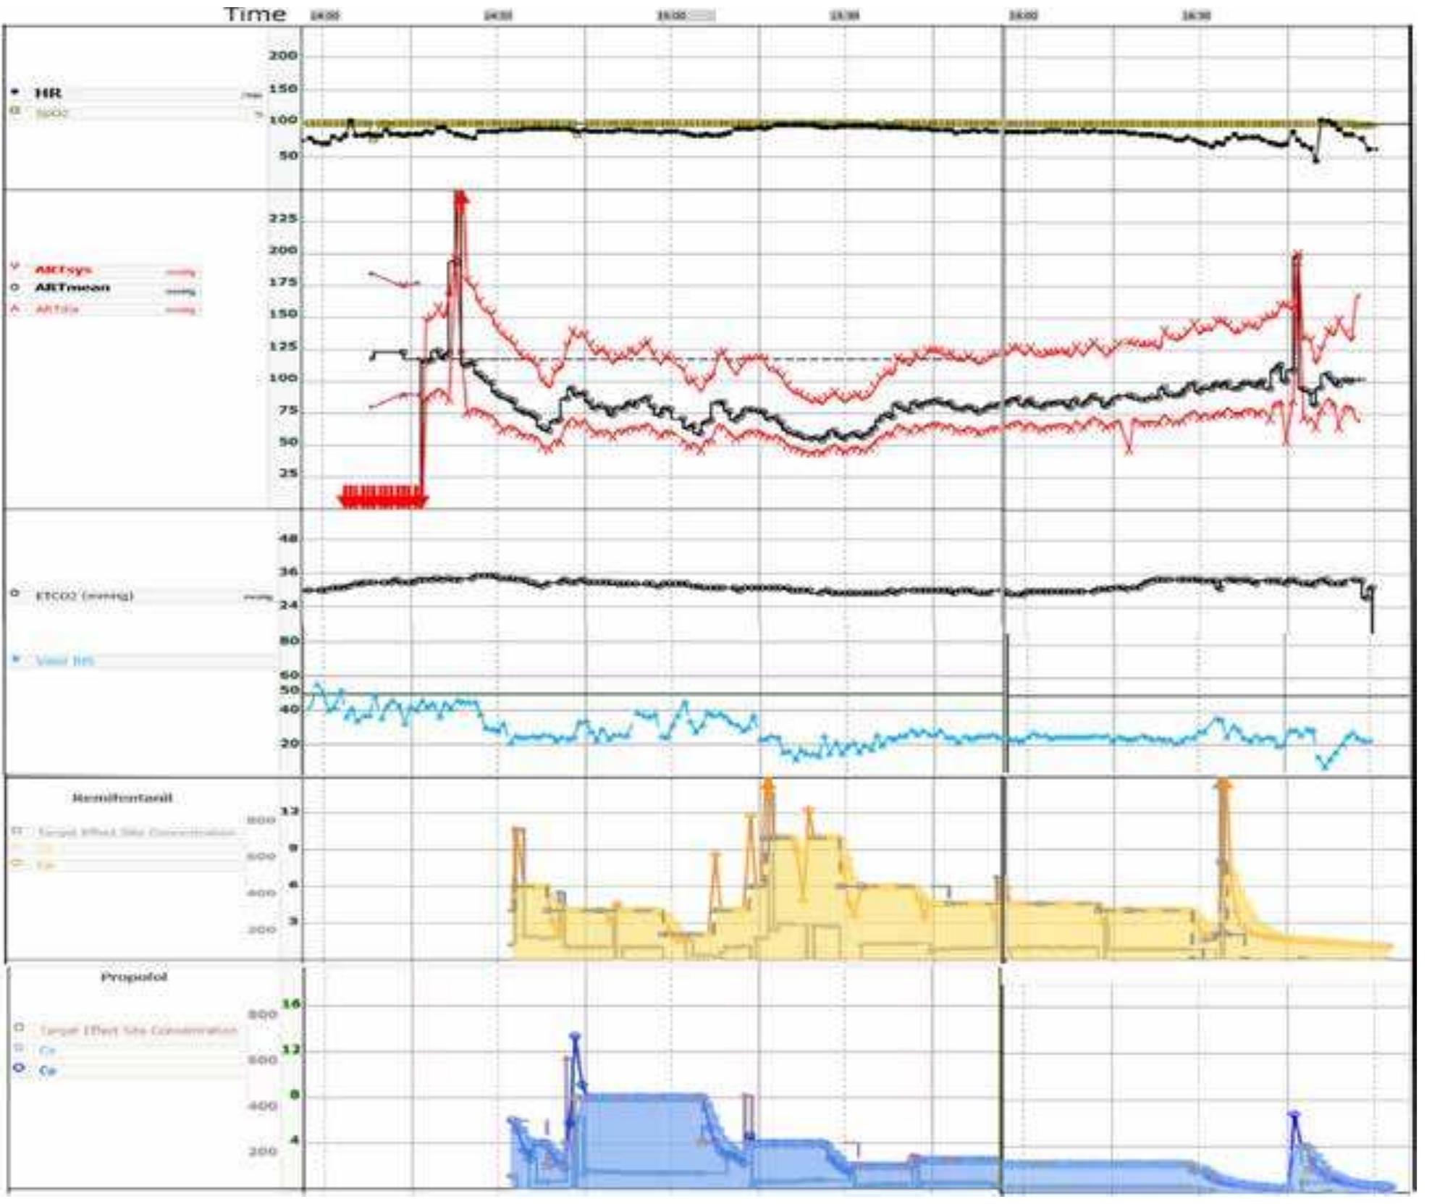Click the Time axis heading

point(255,14)
